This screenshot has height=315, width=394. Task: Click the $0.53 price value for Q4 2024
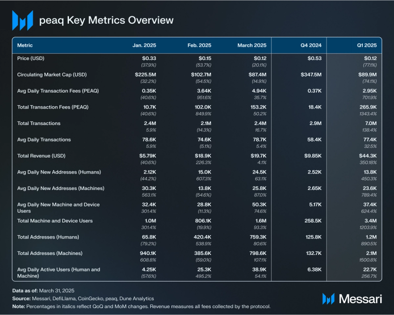tap(314, 59)
